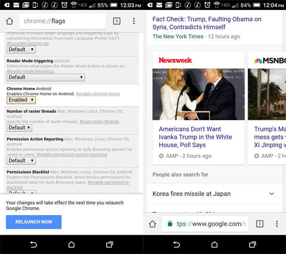Open Reader Mode triggering Default dropdown

[x=46, y=77]
